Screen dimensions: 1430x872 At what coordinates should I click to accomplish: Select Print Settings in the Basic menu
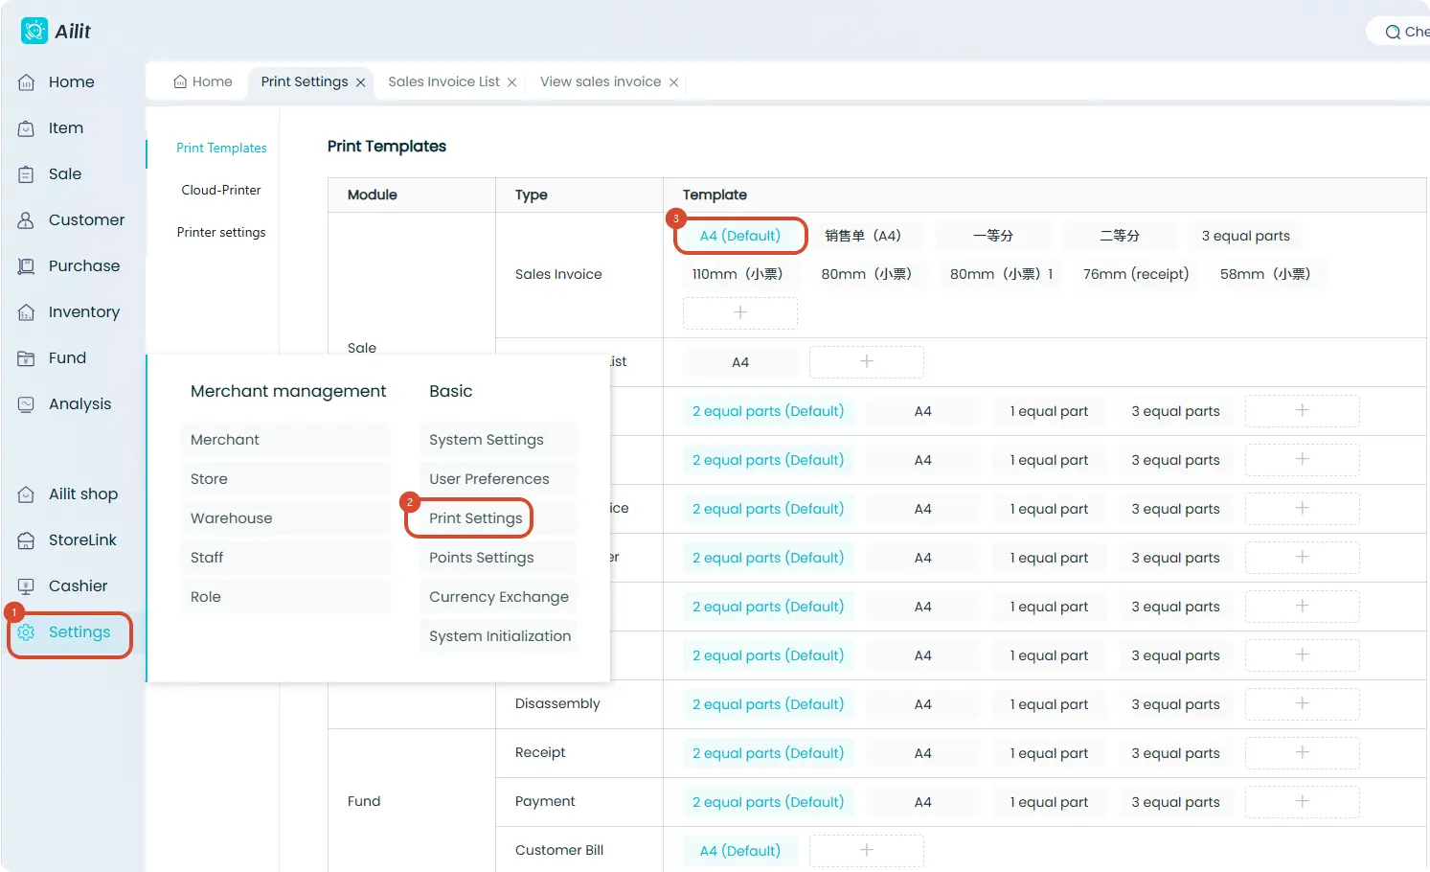476,518
